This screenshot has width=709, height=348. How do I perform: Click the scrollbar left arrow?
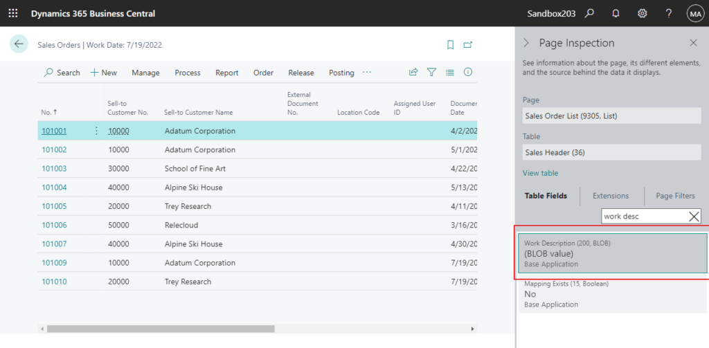pyautogui.click(x=42, y=329)
